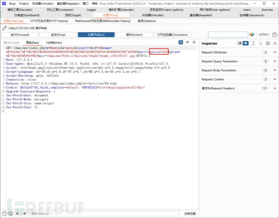The height and width of the screenshot is (218, 279).
Task: Switch the editor to Hex view
Action: click(54, 43)
